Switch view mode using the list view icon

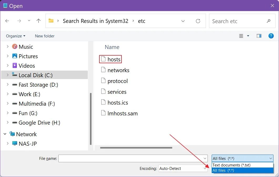[x=241, y=36]
